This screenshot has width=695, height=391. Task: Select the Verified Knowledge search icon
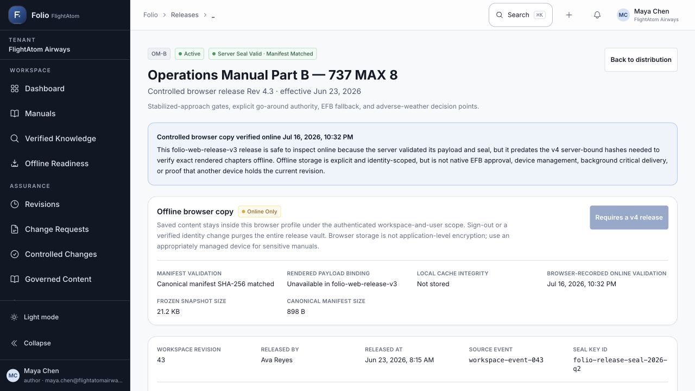point(15,138)
